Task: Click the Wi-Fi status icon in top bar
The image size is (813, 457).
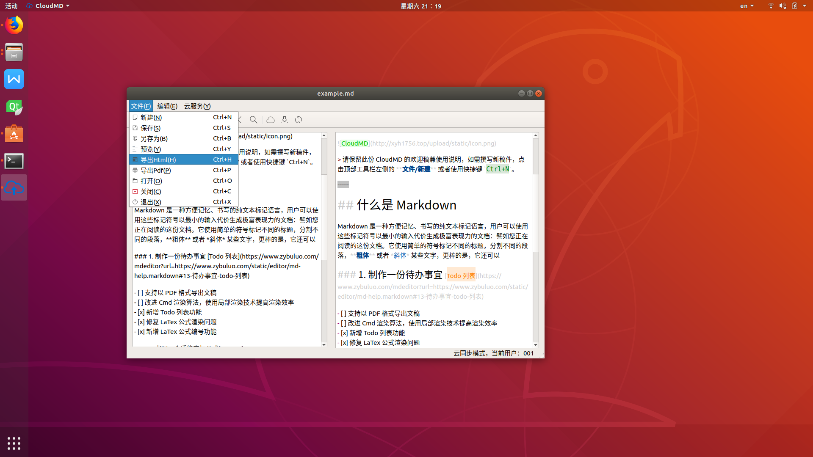Action: pos(771,6)
